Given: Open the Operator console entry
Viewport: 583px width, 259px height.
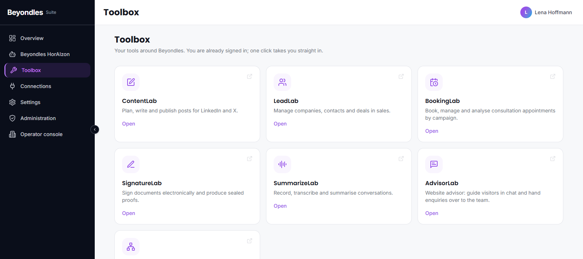Looking at the screenshot, I should tap(47, 134).
